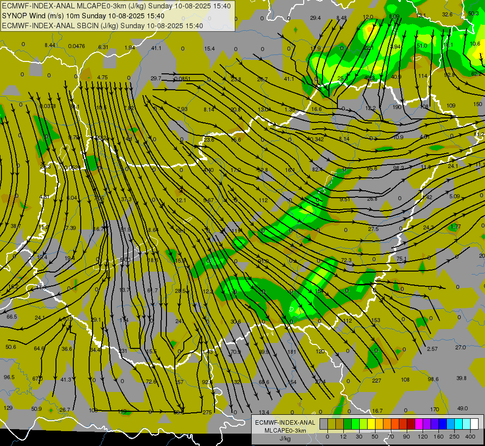The width and height of the screenshot is (485, 446).
Task: Select the pure blue legend swatch
Action: [x=443, y=424]
